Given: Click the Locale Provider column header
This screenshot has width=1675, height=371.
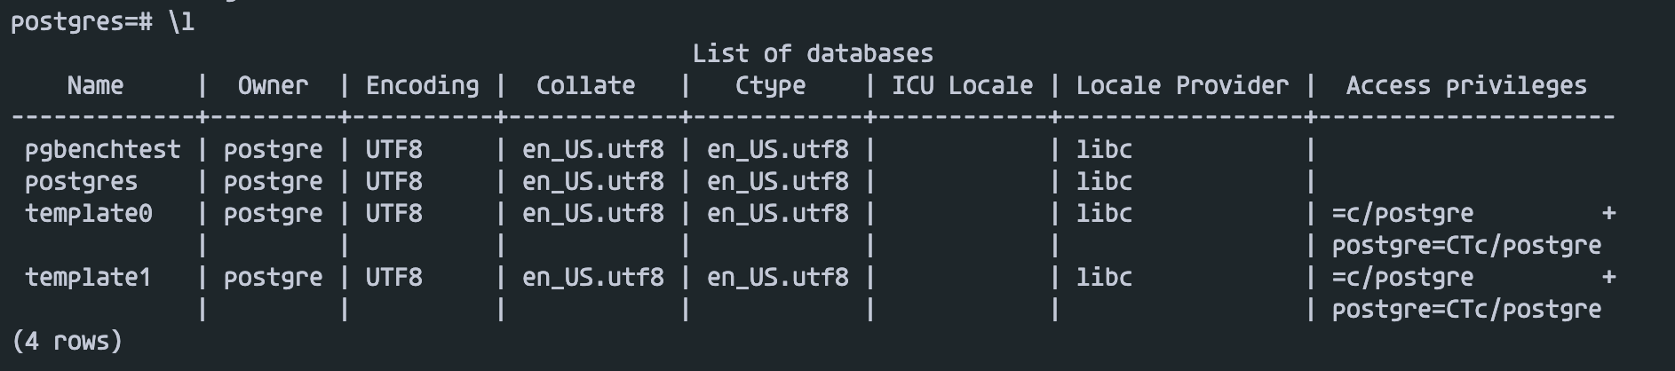Looking at the screenshot, I should (x=1182, y=86).
